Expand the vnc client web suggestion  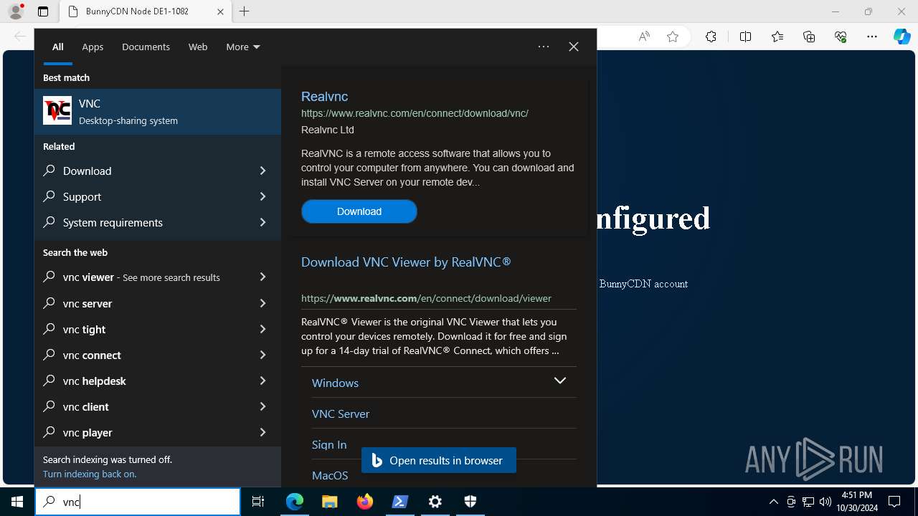(x=262, y=406)
